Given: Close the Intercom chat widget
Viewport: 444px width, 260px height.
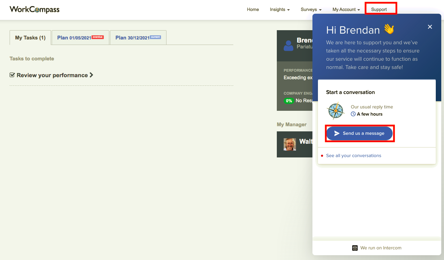Looking at the screenshot, I should point(430,27).
